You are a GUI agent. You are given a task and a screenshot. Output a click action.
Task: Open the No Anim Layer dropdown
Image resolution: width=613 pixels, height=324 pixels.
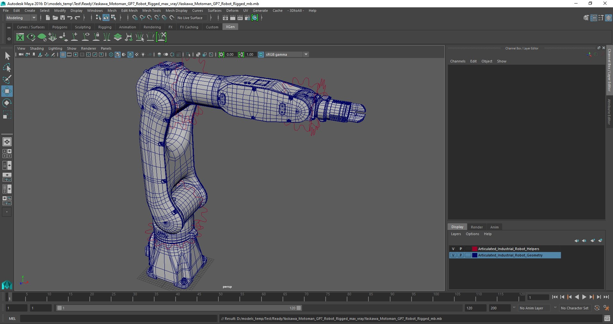(x=535, y=308)
